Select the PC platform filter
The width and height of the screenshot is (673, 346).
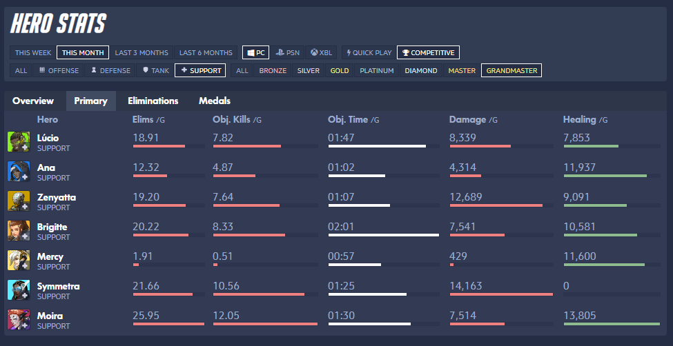tap(256, 53)
